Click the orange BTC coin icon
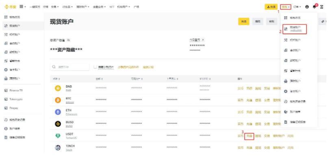This screenshot has width=332, height=159. click(x=58, y=100)
